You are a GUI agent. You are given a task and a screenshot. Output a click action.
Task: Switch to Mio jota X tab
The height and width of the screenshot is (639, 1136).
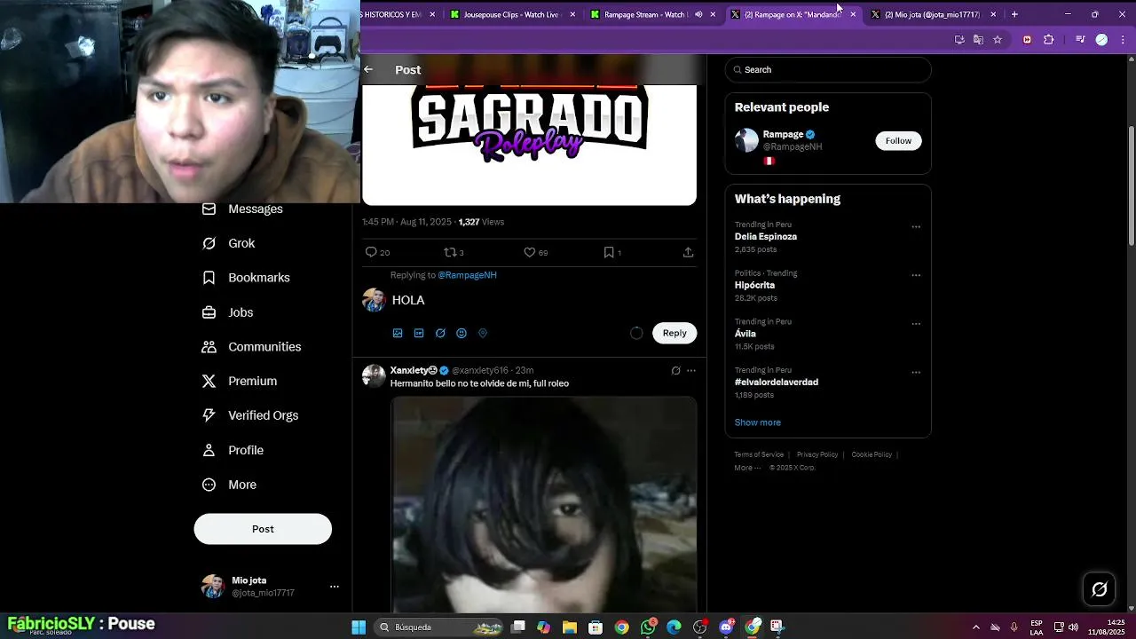point(932,14)
